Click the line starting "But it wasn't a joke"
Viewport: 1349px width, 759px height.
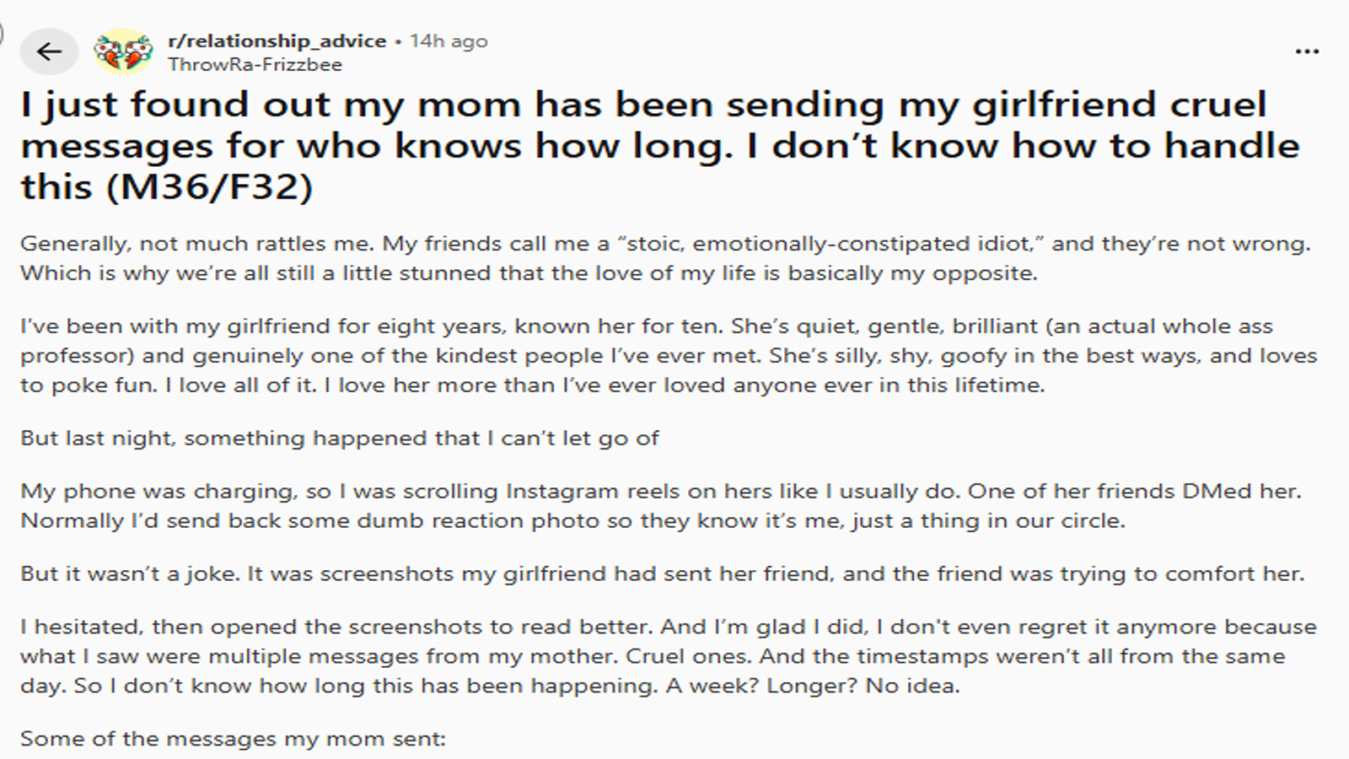pos(662,573)
